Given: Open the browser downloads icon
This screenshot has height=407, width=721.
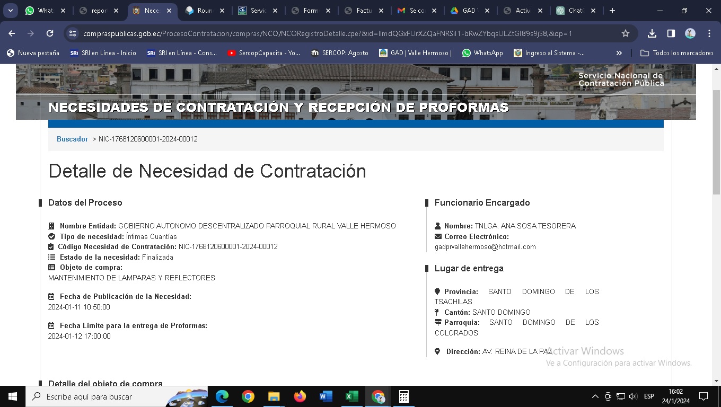Looking at the screenshot, I should 652,33.
